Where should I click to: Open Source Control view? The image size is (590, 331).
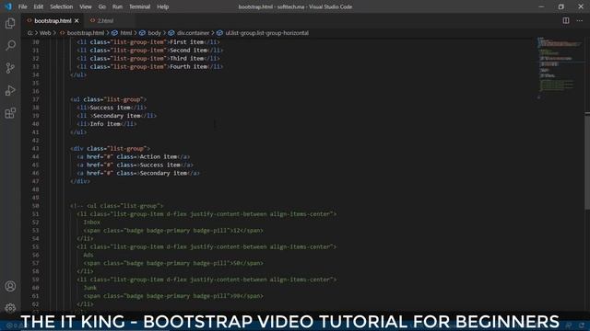(10, 68)
